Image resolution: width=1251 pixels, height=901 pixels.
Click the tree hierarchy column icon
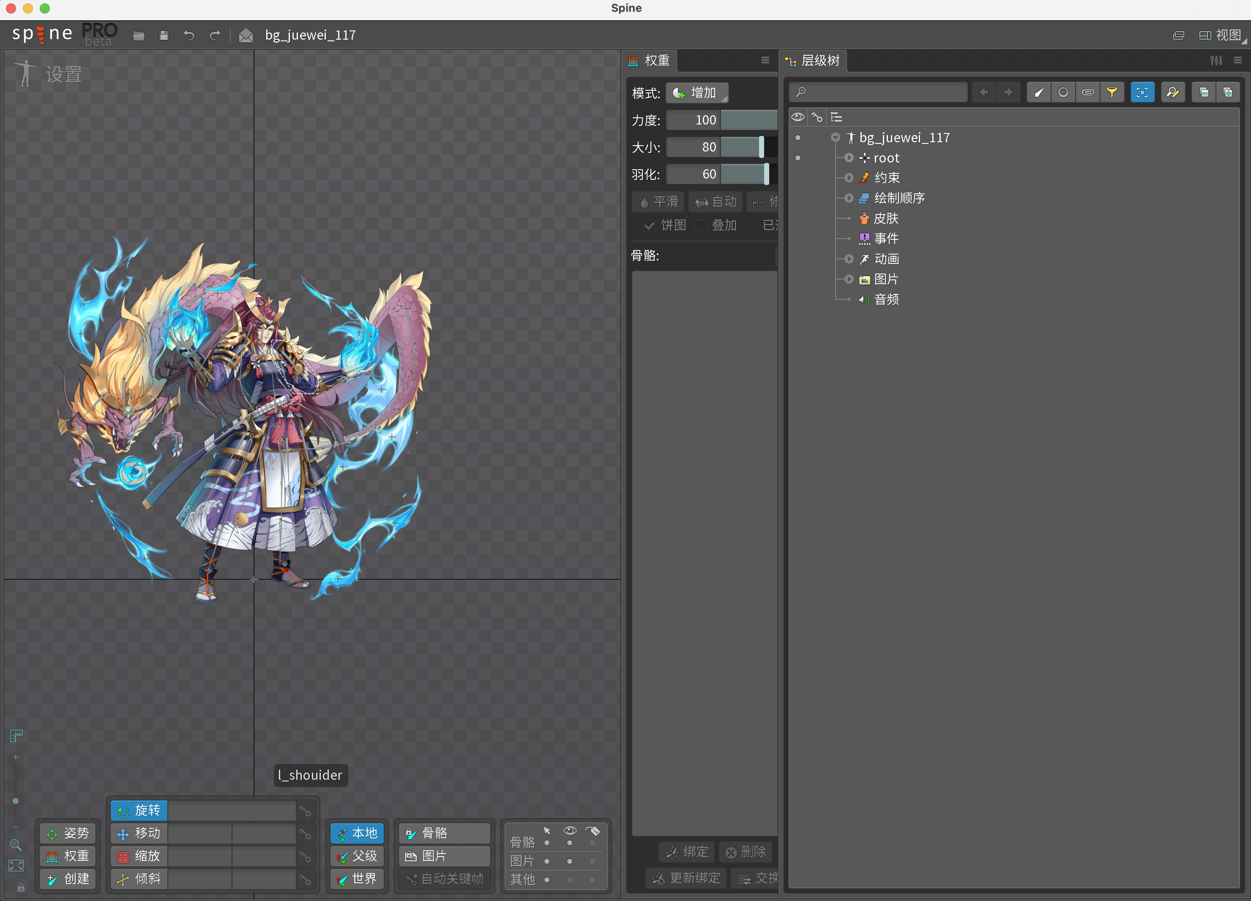[836, 117]
